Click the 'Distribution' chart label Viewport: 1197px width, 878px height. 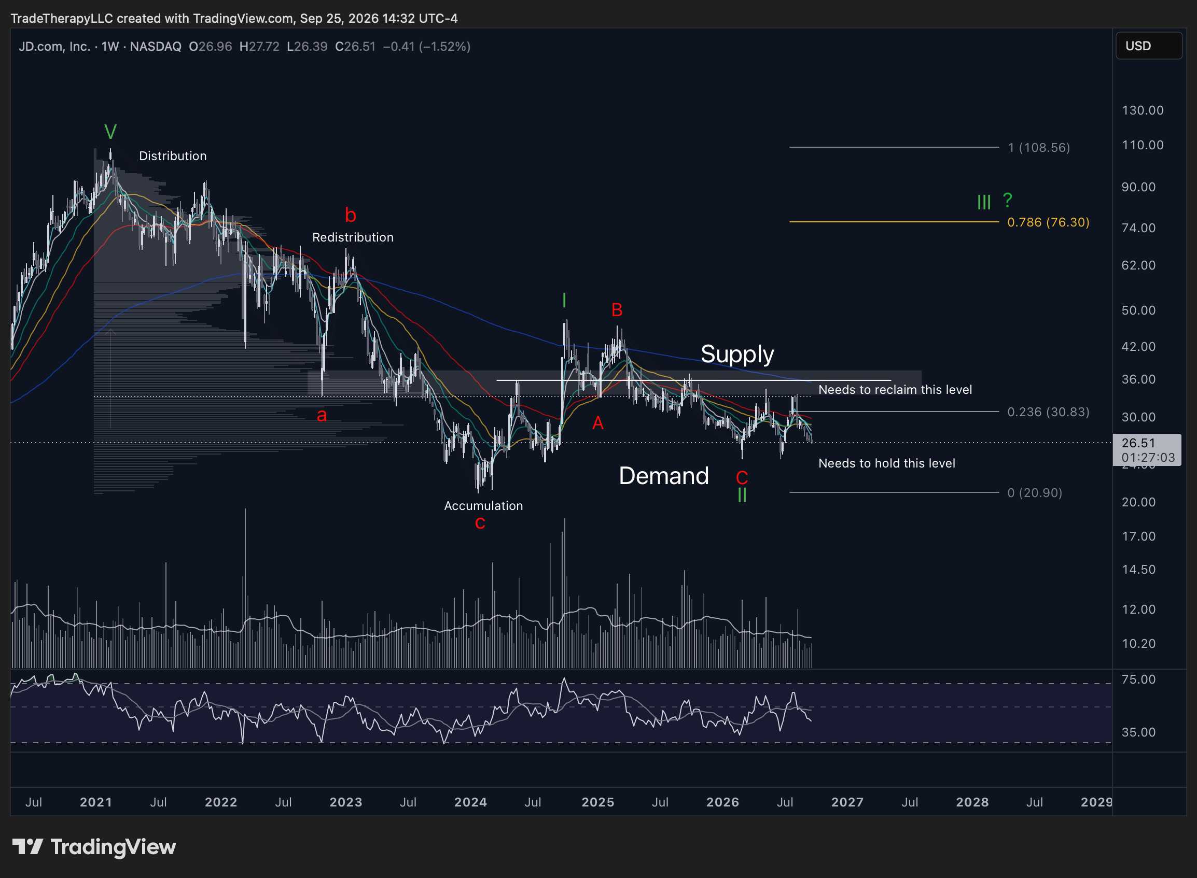[173, 155]
